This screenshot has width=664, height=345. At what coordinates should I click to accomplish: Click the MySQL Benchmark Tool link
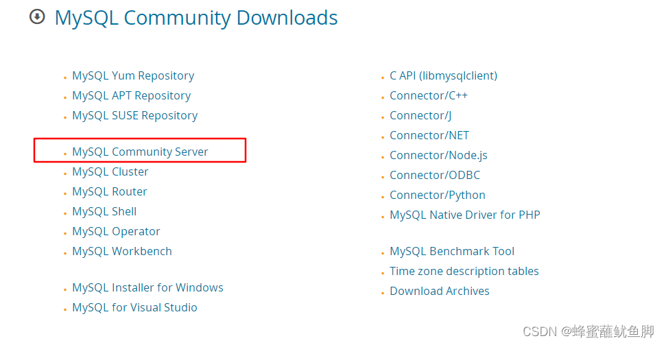point(452,251)
